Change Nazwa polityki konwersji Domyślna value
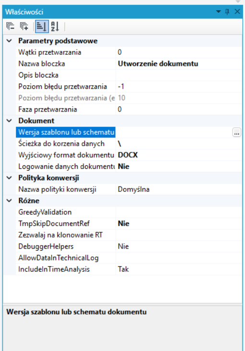The height and width of the screenshot is (351, 245). click(x=179, y=189)
